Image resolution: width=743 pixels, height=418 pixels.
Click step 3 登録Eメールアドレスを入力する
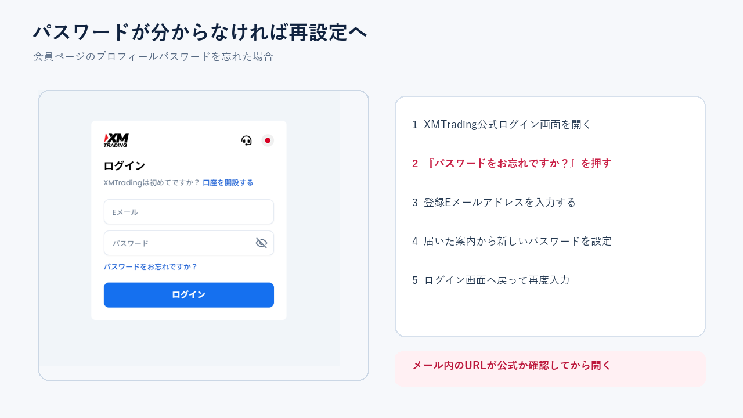tap(494, 202)
